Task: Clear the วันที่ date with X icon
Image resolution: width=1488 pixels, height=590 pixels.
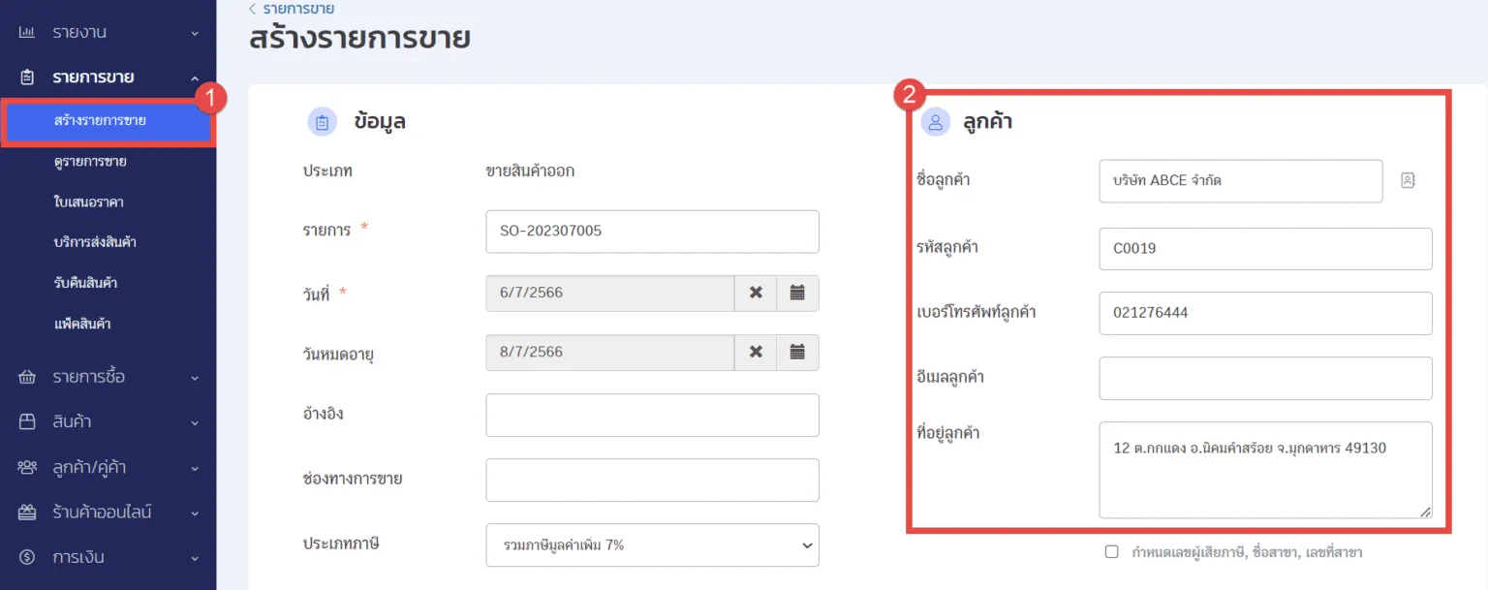Action: coord(756,293)
